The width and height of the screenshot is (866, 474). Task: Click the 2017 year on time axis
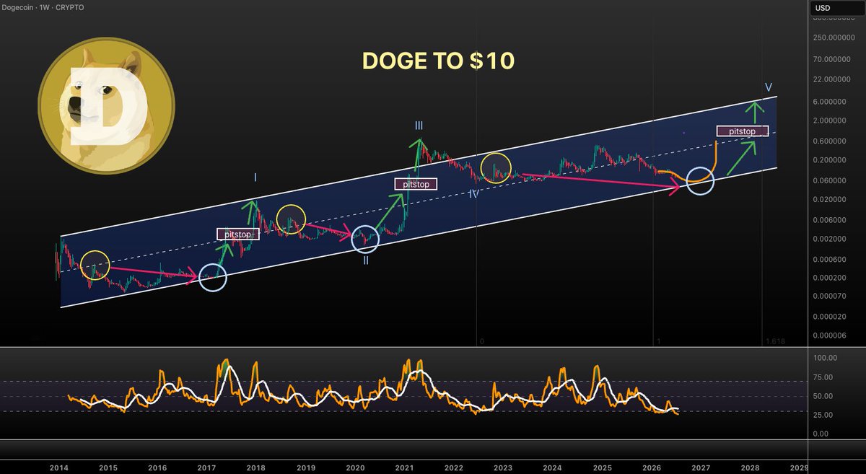pos(206,468)
